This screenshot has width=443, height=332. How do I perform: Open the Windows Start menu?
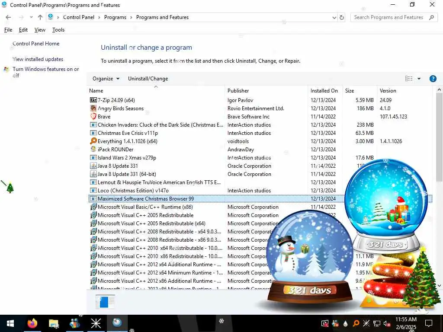coord(10,323)
